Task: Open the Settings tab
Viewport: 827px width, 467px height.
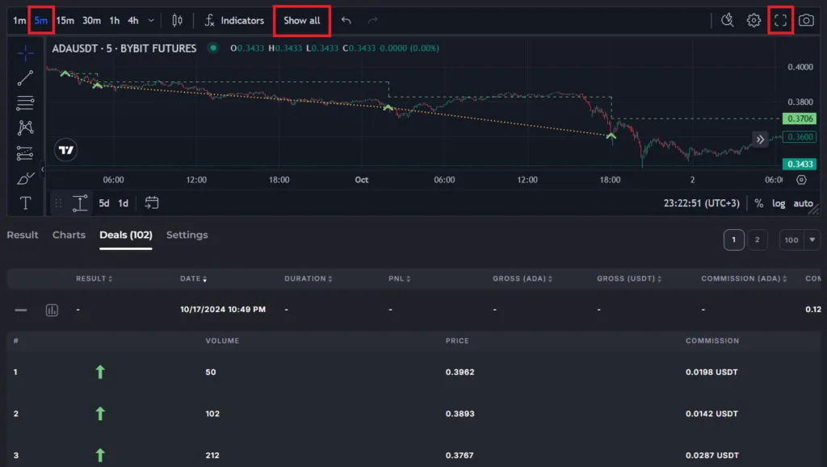Action: [187, 236]
